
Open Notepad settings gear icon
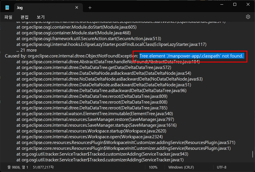[248, 17]
